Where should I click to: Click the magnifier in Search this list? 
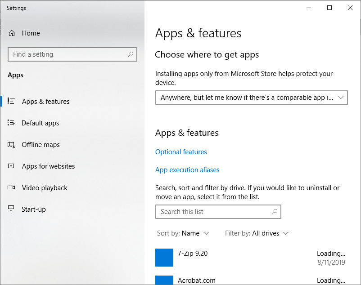click(x=275, y=211)
